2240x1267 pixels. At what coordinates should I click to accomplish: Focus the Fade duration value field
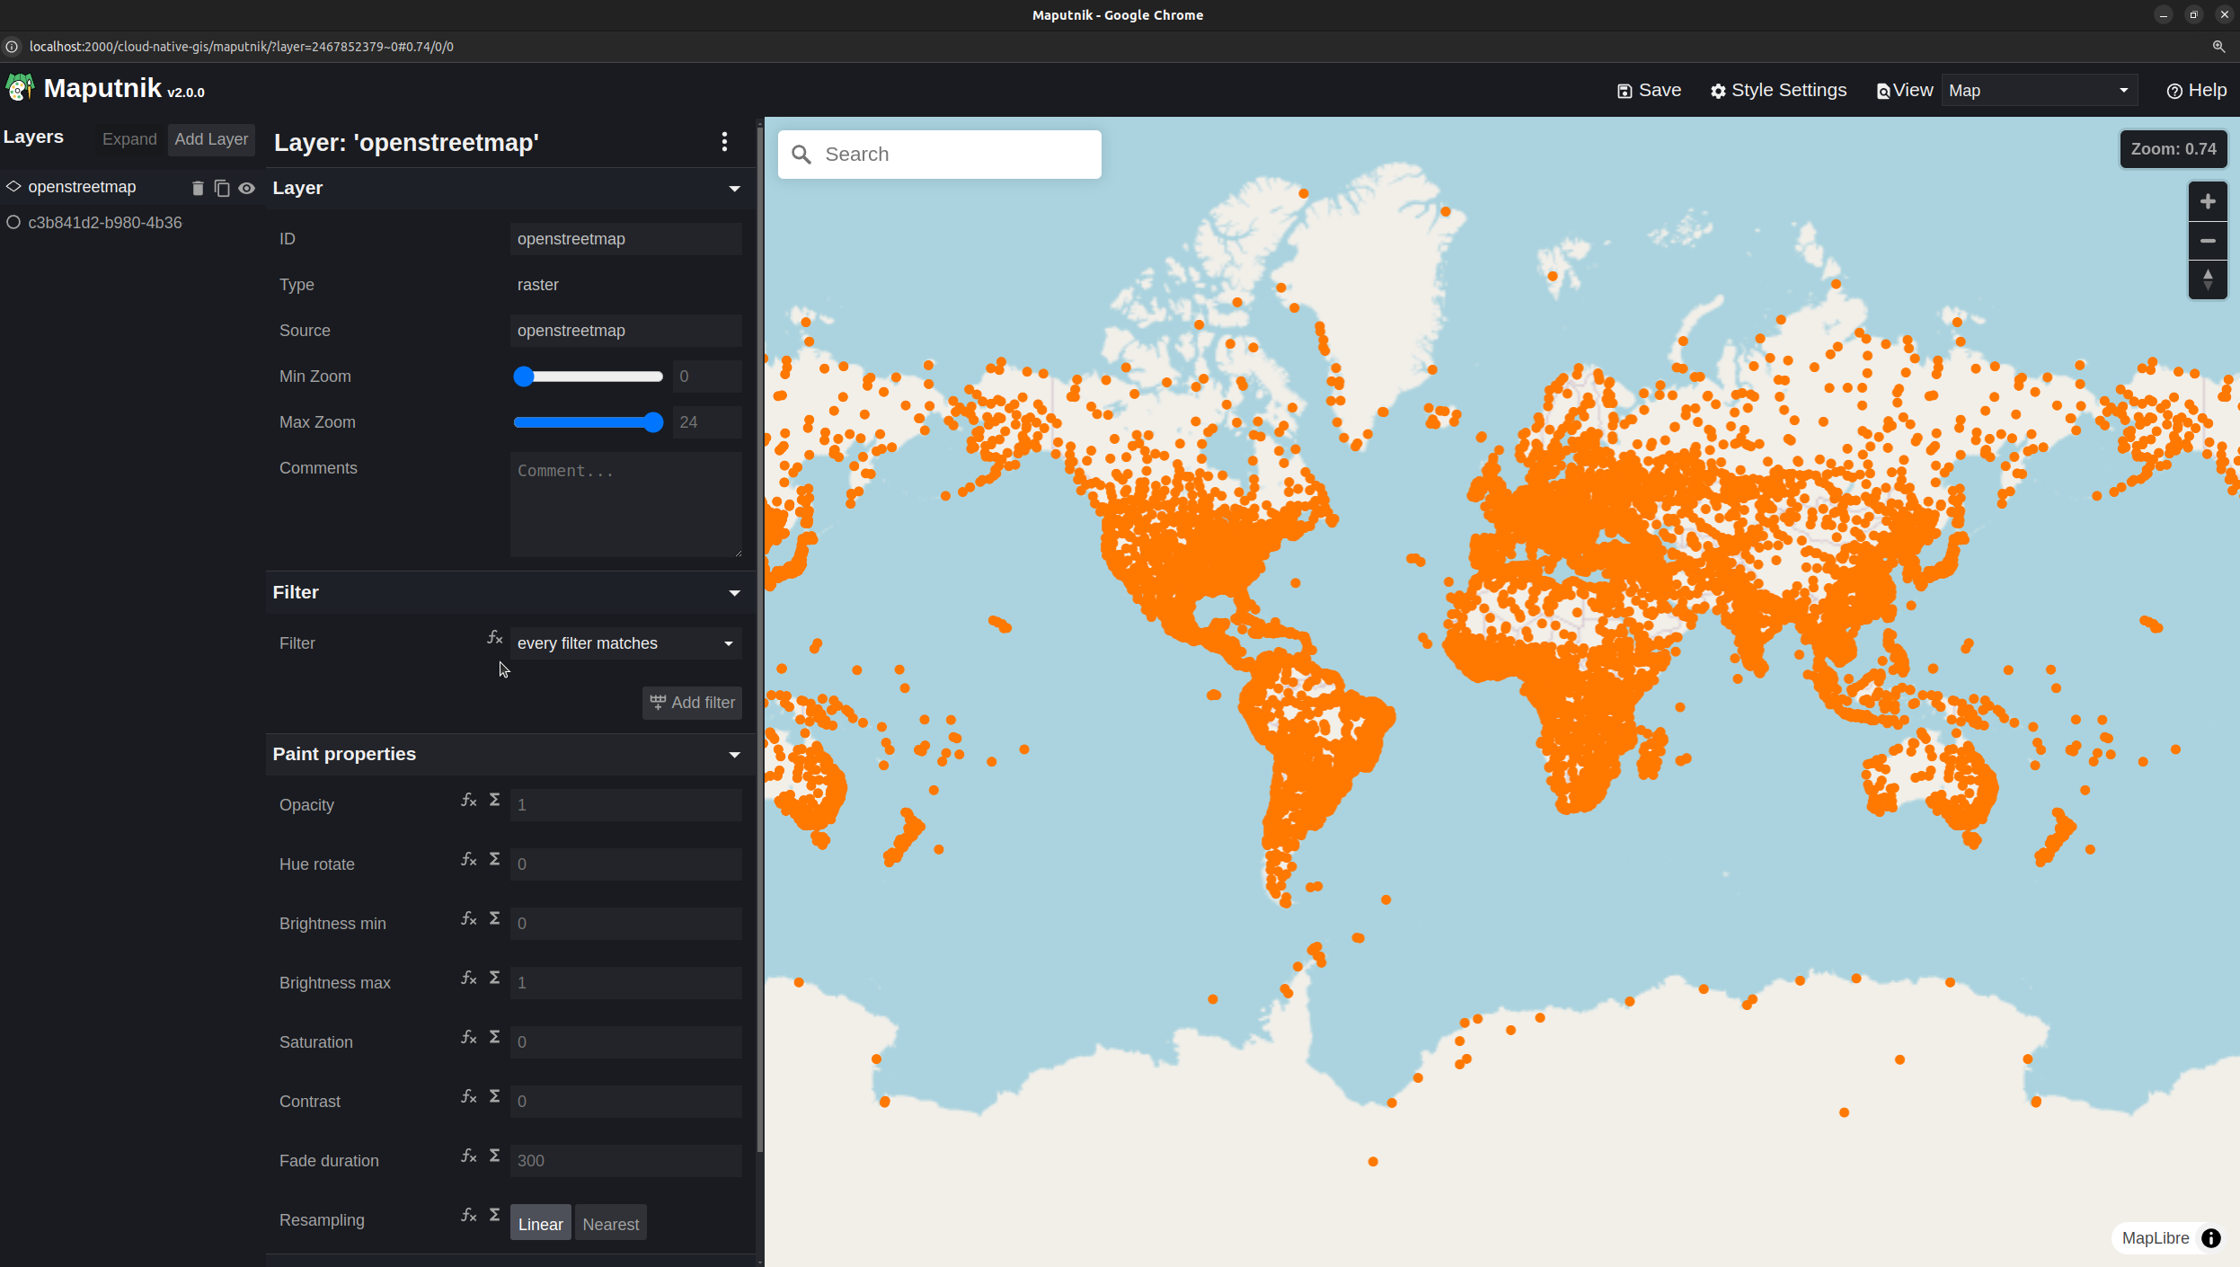click(625, 1161)
